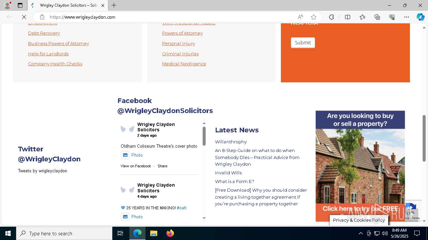Select the Wrigley Claydon Solicitors tab

[x=68, y=5]
